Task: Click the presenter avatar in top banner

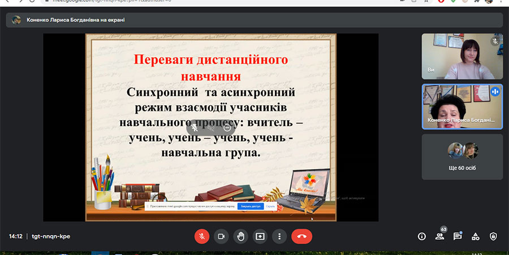Action: [16, 20]
